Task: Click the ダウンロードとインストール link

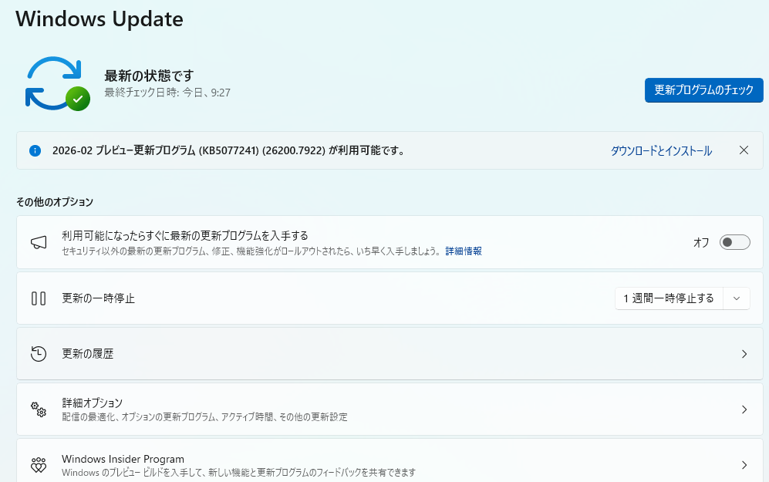Action: click(x=661, y=151)
